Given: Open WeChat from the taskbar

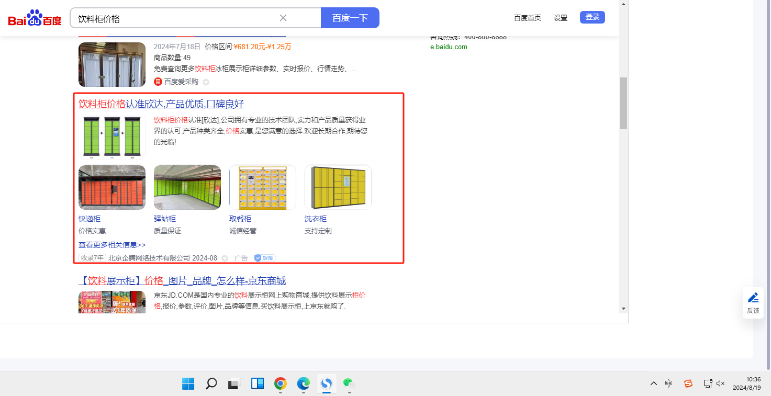Looking at the screenshot, I should (x=349, y=384).
